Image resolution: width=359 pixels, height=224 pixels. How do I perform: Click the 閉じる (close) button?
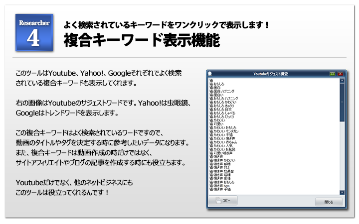[x=329, y=202]
